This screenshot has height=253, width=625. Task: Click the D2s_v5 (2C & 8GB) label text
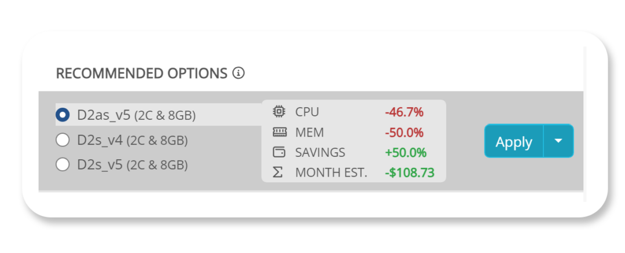(133, 165)
